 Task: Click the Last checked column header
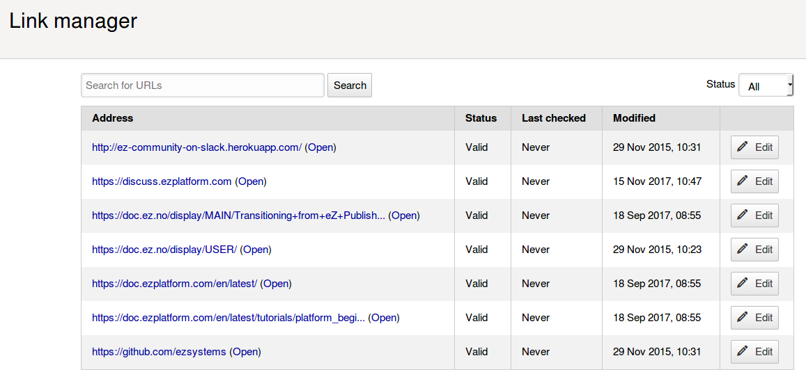(554, 118)
